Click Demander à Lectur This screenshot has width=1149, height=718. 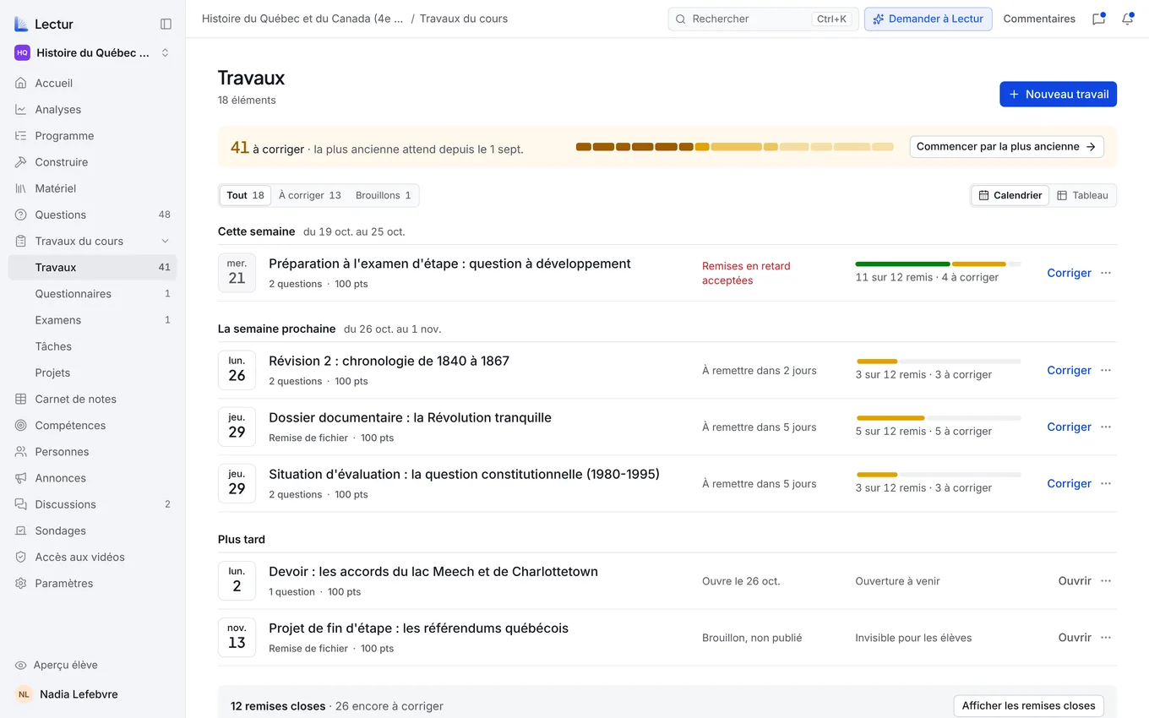[x=928, y=19]
